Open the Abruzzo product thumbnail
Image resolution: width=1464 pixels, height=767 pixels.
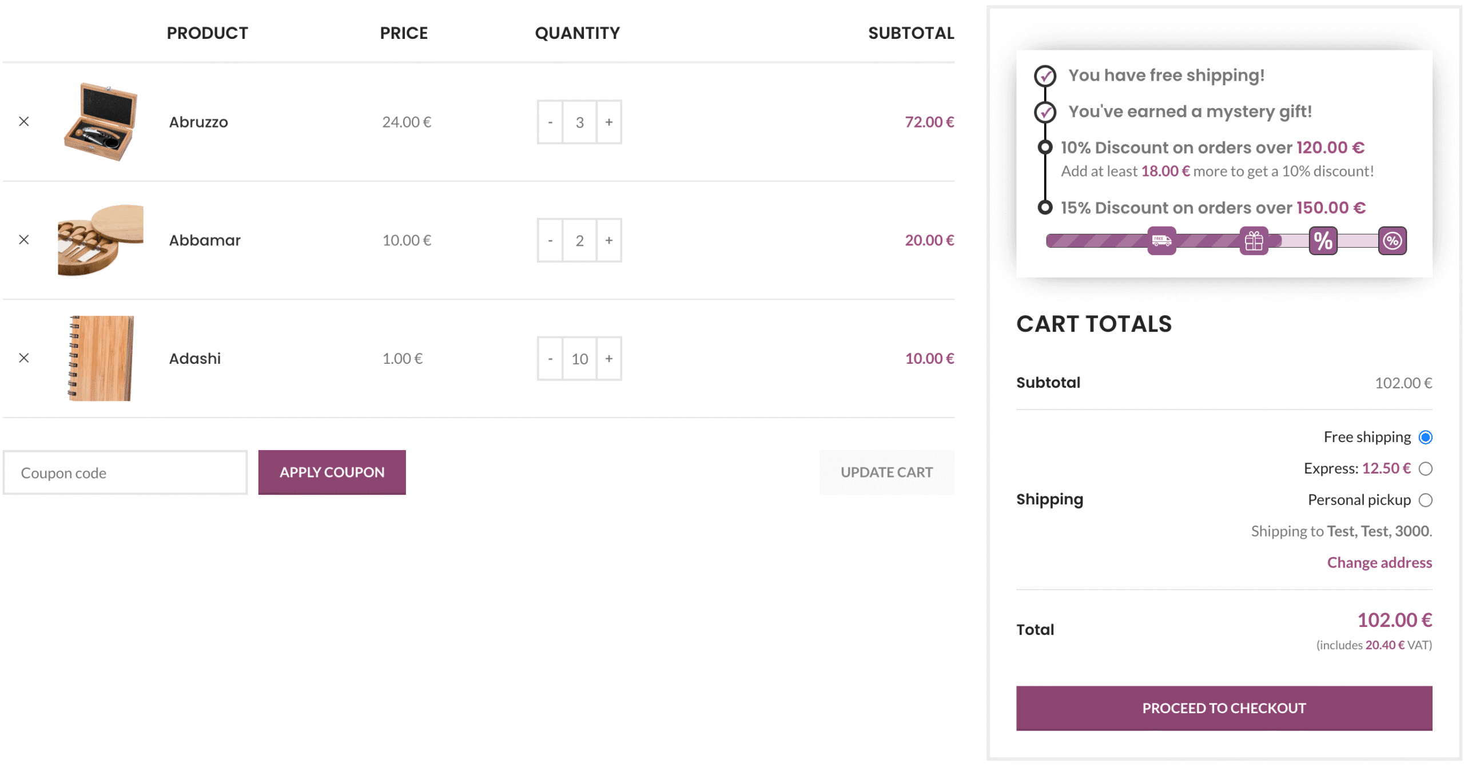pyautogui.click(x=100, y=121)
